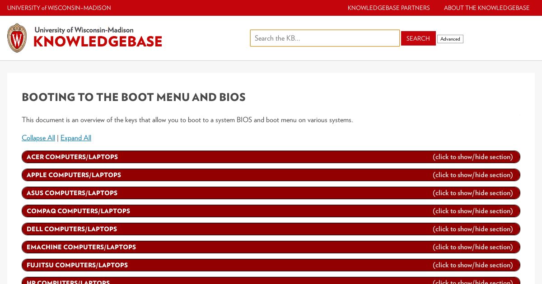The height and width of the screenshot is (284, 542).
Task: Focus the Search the KB input field
Action: [325, 38]
